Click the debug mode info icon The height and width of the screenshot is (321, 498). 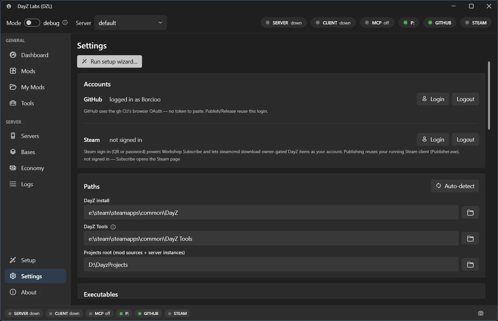click(x=65, y=22)
